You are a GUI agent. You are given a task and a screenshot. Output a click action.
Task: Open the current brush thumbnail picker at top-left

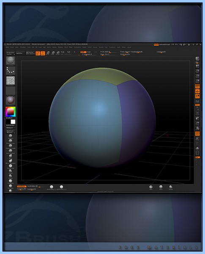11,61
